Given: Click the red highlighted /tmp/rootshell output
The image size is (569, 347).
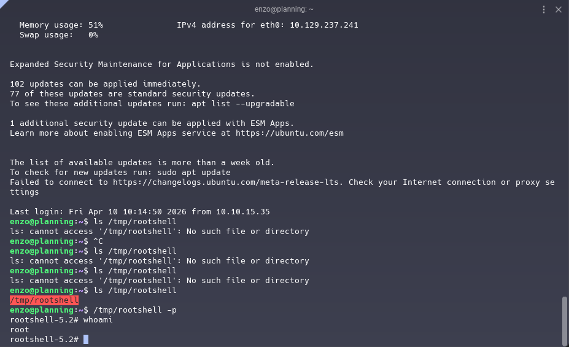Looking at the screenshot, I should 44,300.
